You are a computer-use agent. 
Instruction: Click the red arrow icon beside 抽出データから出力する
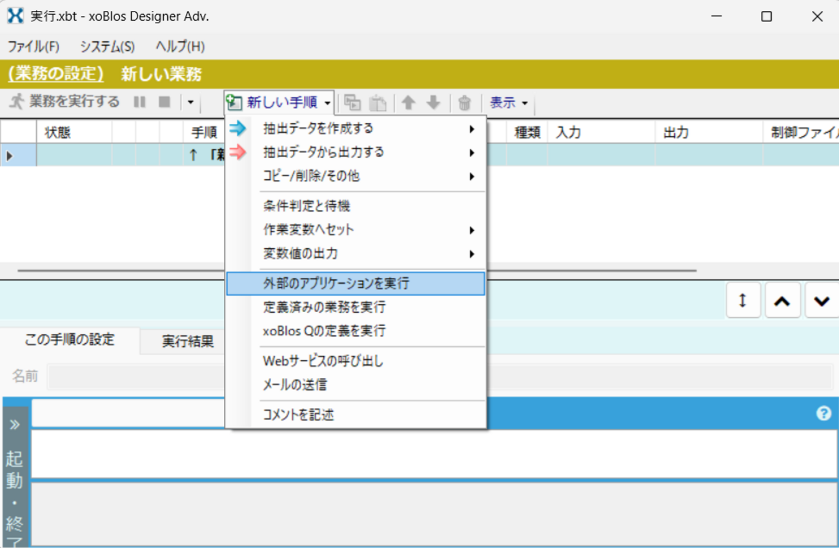238,152
